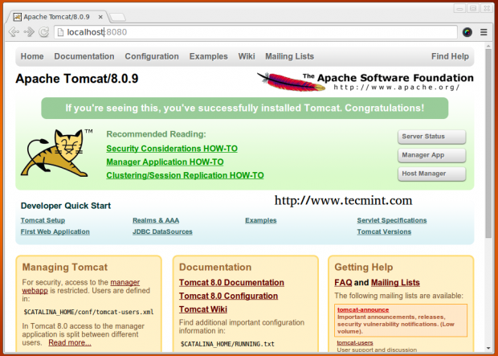Open Security Considerations HOW-TO link
Image resolution: width=498 pixels, height=356 pixels.
[x=172, y=149]
